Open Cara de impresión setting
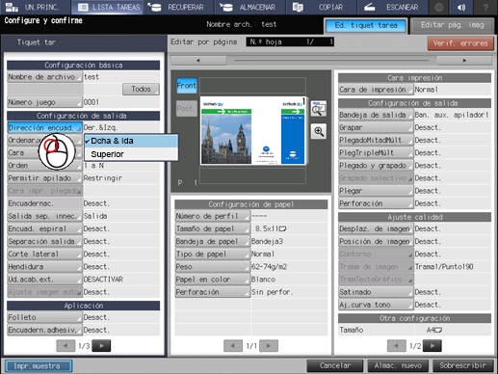Image resolution: width=498 pixels, height=374 pixels. 376,90
